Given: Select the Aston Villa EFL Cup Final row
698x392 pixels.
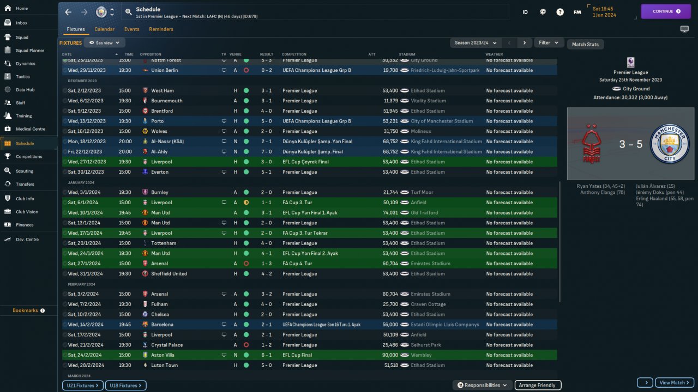Looking at the screenshot, I should click(310, 355).
